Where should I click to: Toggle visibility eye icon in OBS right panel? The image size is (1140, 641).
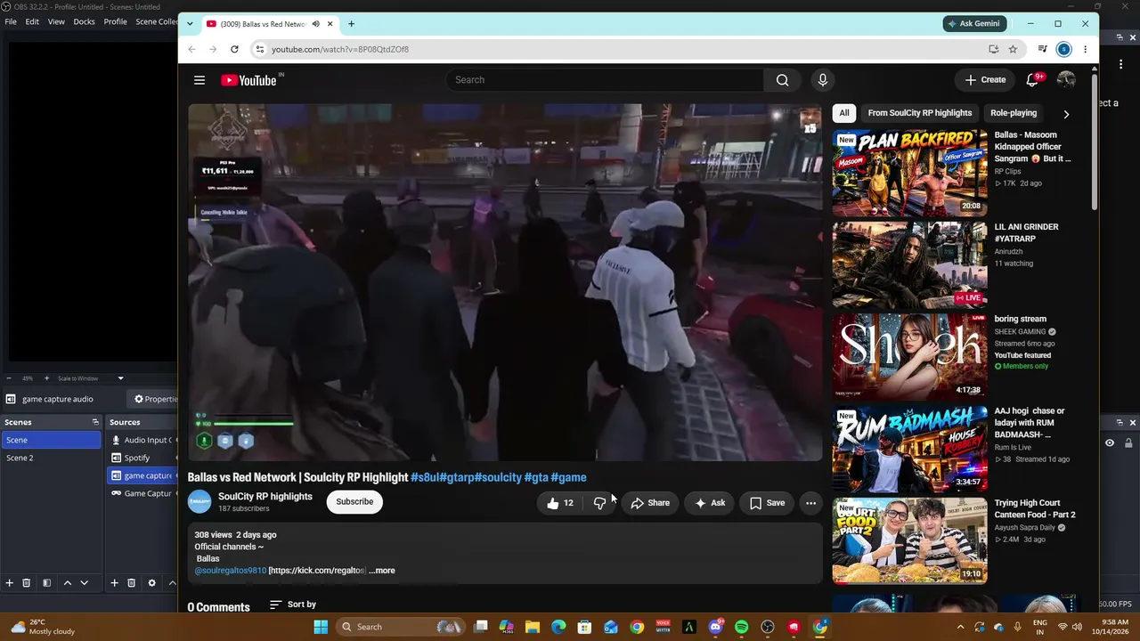(x=1110, y=442)
